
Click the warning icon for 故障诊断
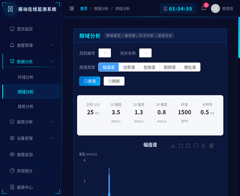(12, 122)
